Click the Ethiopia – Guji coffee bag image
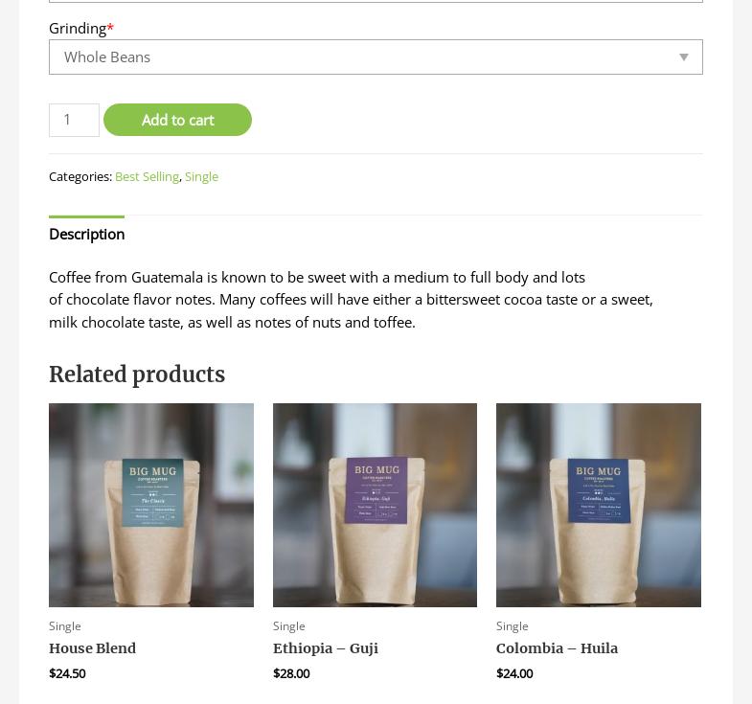The height and width of the screenshot is (704, 752). [x=375, y=505]
